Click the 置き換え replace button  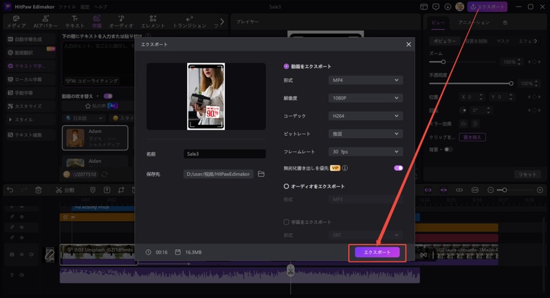(x=472, y=137)
